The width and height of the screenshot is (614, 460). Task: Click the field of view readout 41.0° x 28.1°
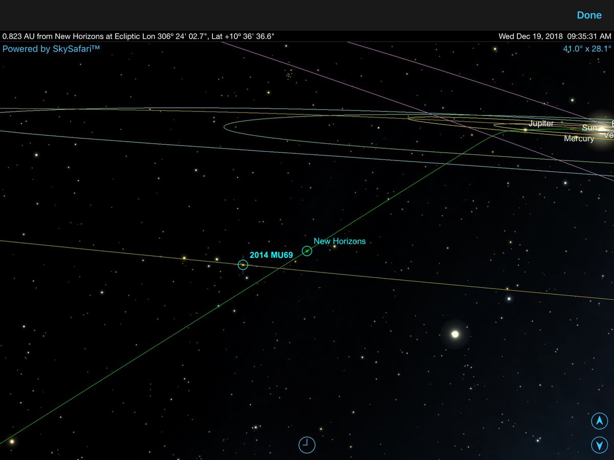[x=586, y=49]
